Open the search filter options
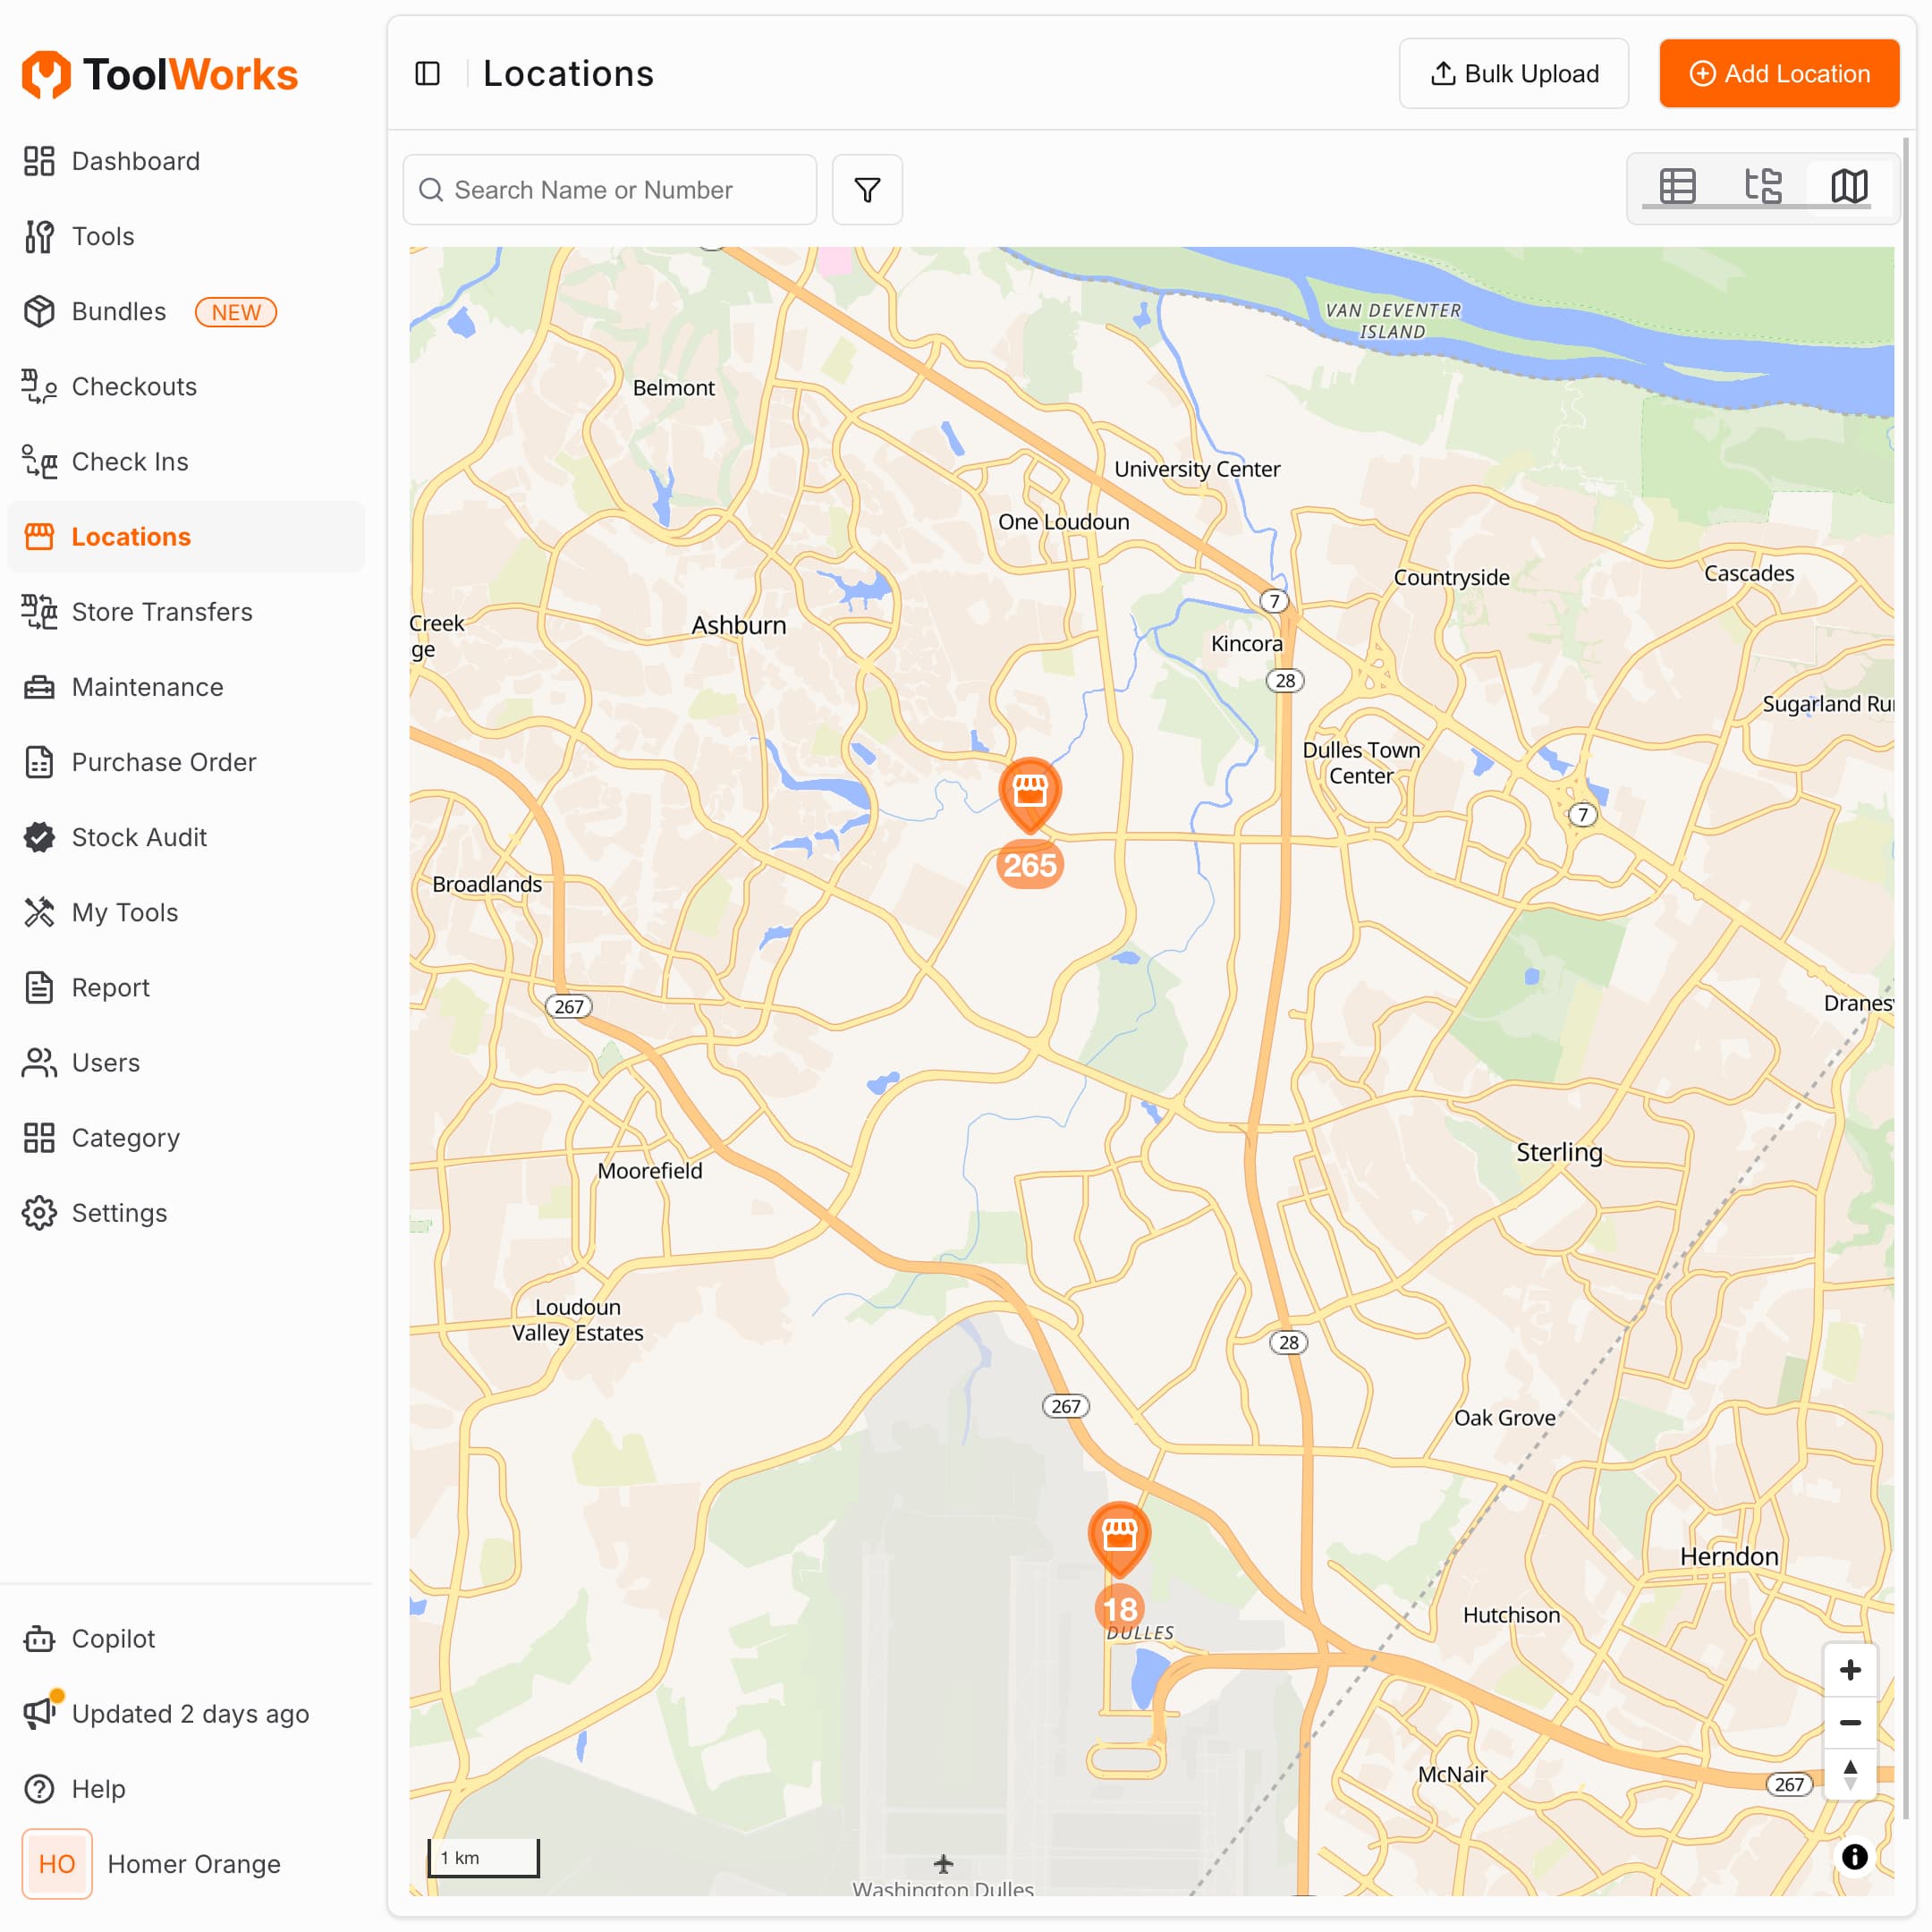 tap(867, 190)
